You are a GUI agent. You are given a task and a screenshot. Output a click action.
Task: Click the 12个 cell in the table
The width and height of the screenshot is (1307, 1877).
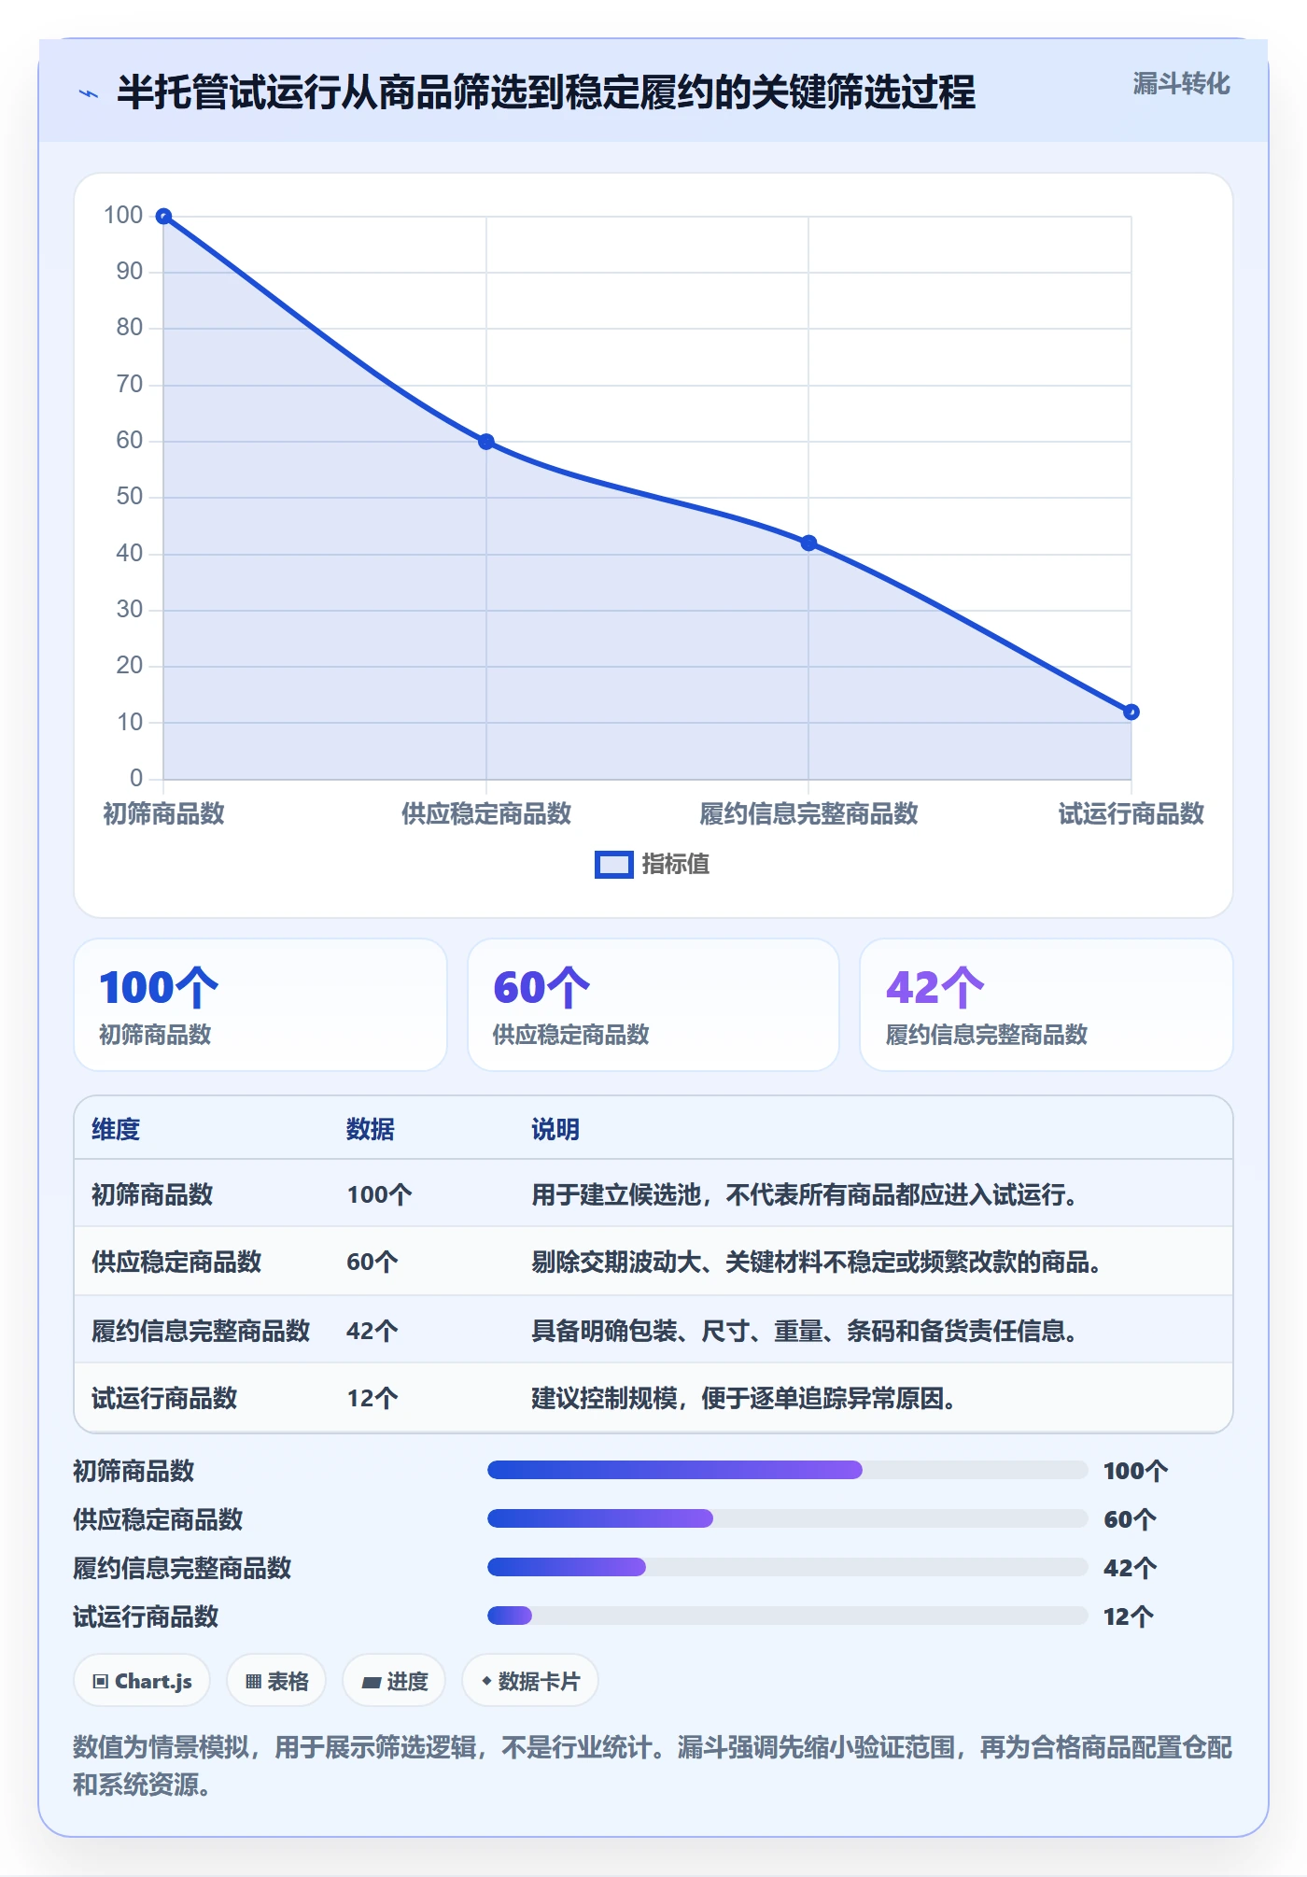pos(372,1399)
